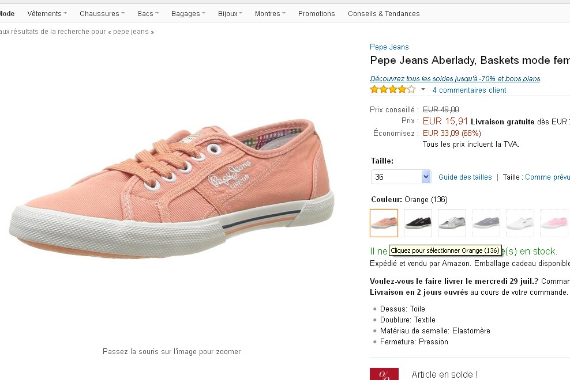
Task: Click the star rating icons
Action: (x=392, y=90)
